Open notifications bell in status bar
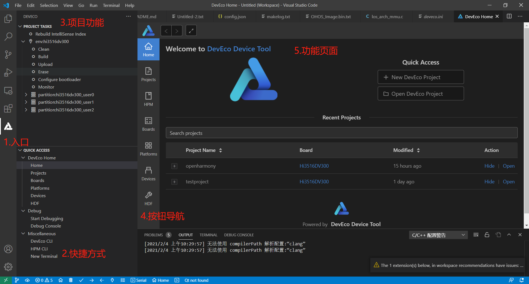The height and width of the screenshot is (284, 529). point(521,280)
